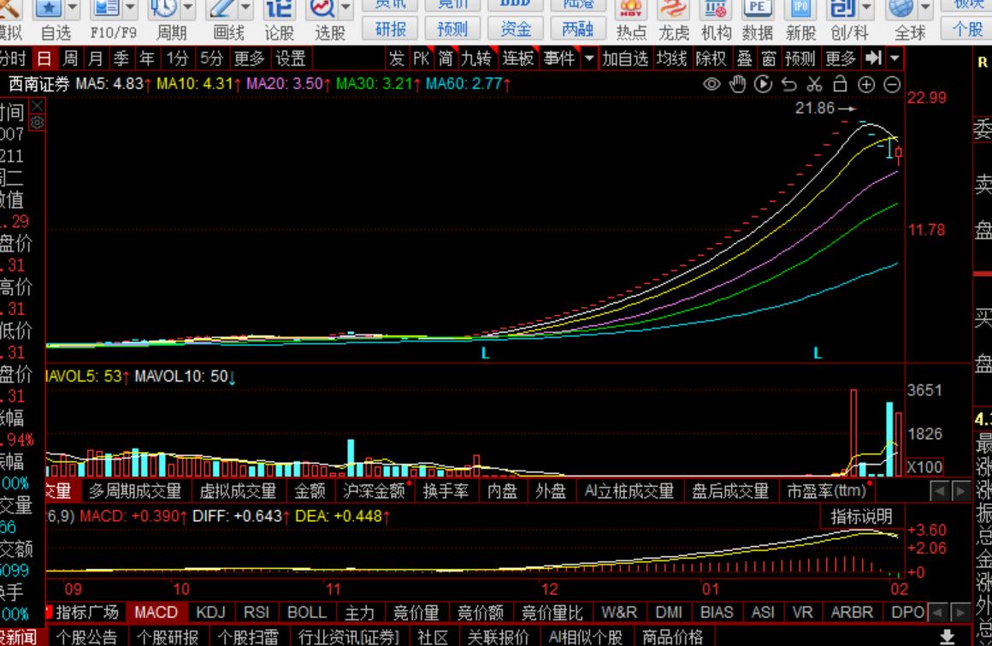Image resolution: width=992 pixels, height=646 pixels.
Task: Click the 加自选 button
Action: coord(625,59)
